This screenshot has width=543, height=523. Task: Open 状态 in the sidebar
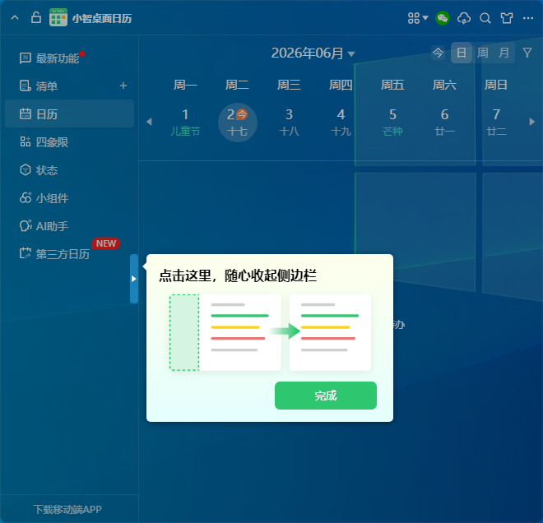click(69, 170)
